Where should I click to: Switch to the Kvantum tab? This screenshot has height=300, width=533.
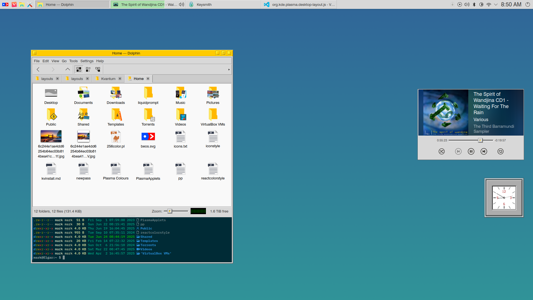coord(108,79)
